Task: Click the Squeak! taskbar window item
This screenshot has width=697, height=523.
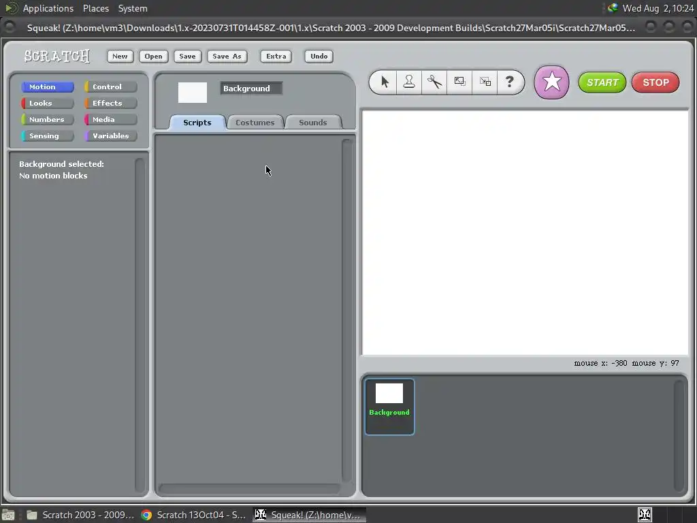Action: click(310, 515)
